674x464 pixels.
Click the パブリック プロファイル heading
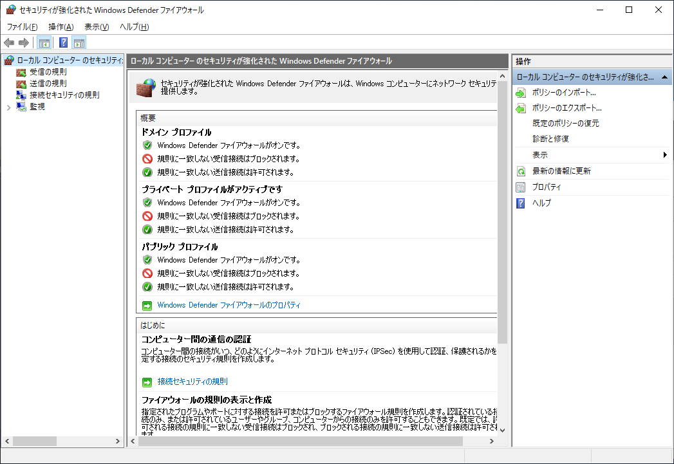pyautogui.click(x=180, y=247)
